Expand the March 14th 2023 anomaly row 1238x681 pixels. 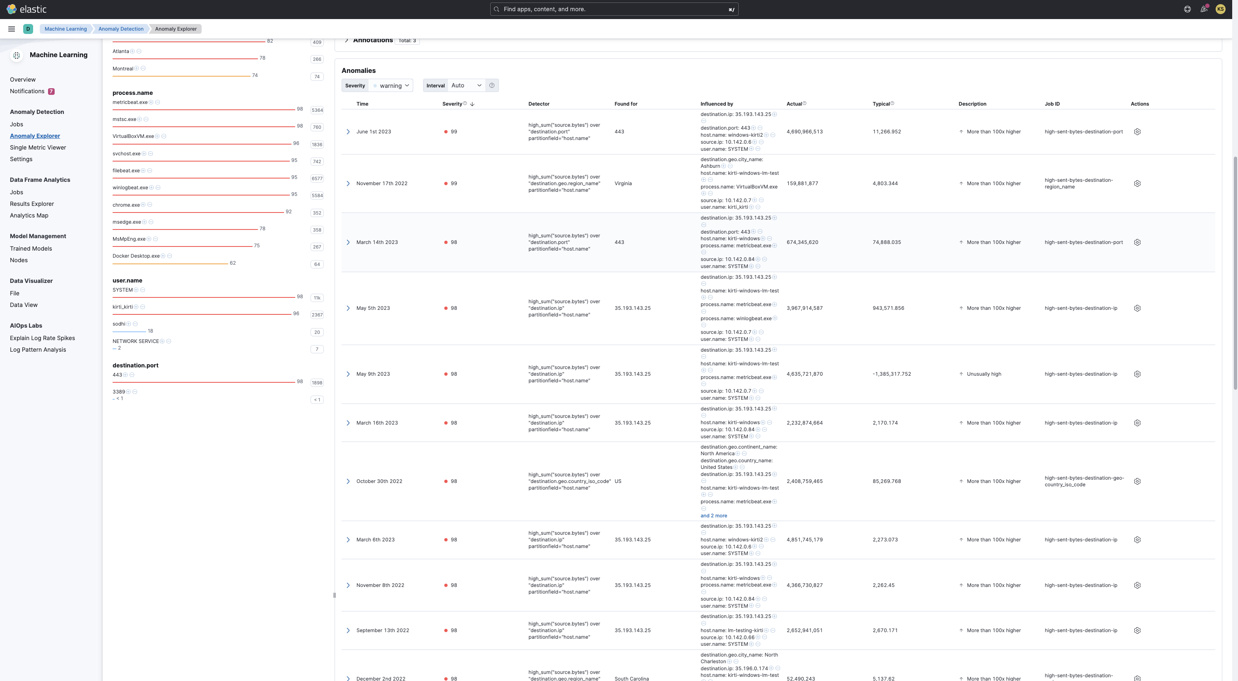[349, 242]
